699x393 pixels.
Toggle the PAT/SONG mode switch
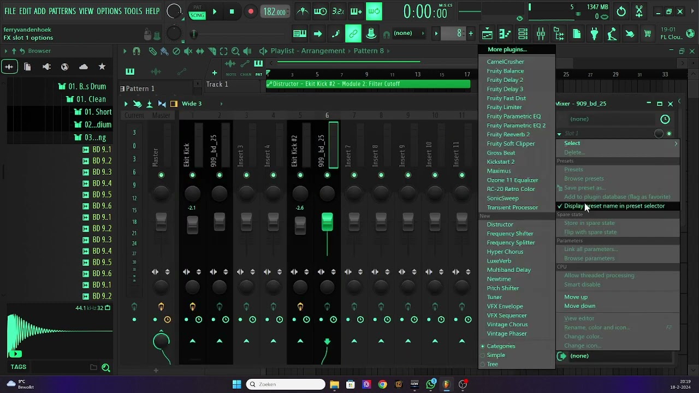[x=197, y=11]
